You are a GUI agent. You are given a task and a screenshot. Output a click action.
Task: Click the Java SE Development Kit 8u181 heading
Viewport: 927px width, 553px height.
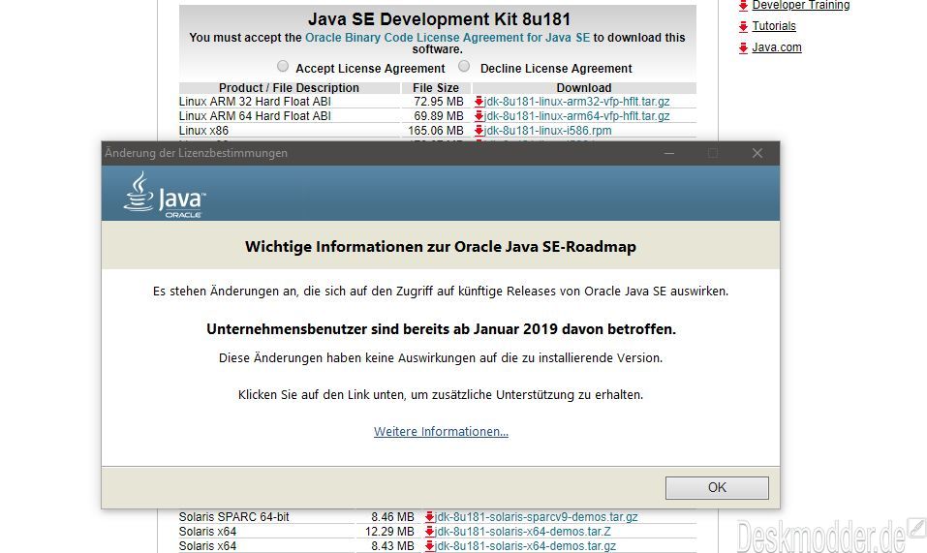point(439,19)
